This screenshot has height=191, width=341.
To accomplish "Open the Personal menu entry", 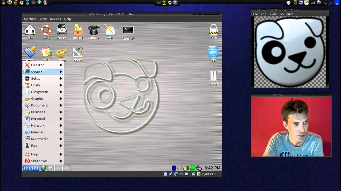I will click(43, 119).
